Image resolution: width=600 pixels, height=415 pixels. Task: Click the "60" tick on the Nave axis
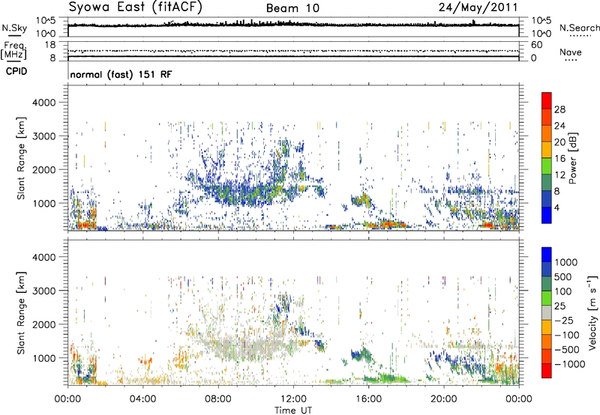tap(536, 45)
